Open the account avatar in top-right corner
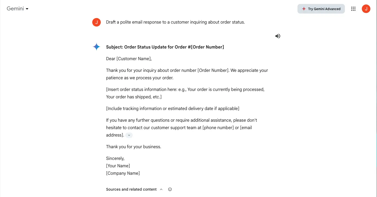 pos(366,9)
